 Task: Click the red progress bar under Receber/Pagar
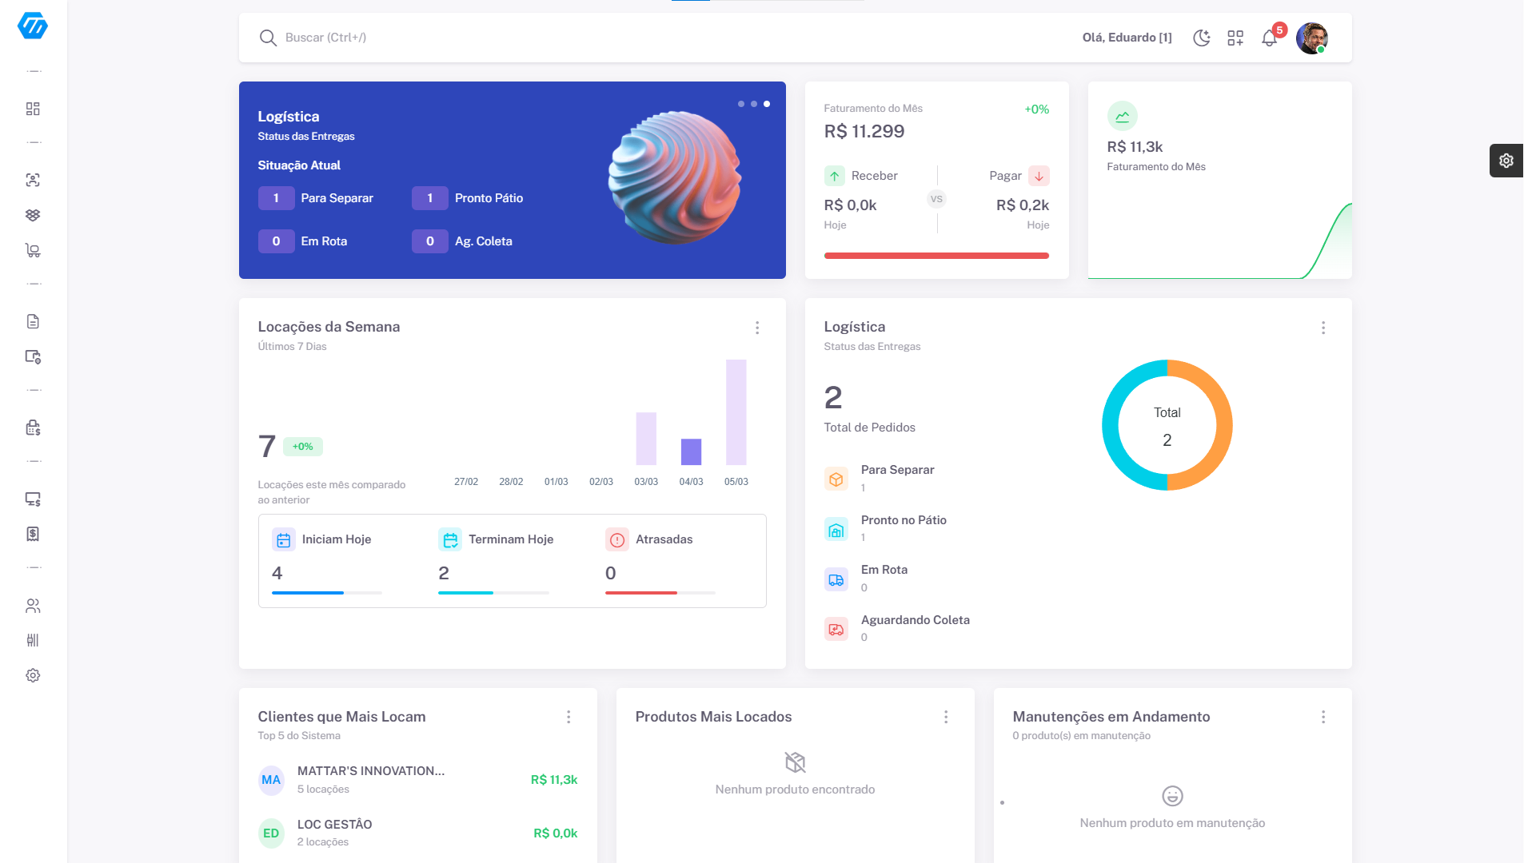click(x=936, y=256)
